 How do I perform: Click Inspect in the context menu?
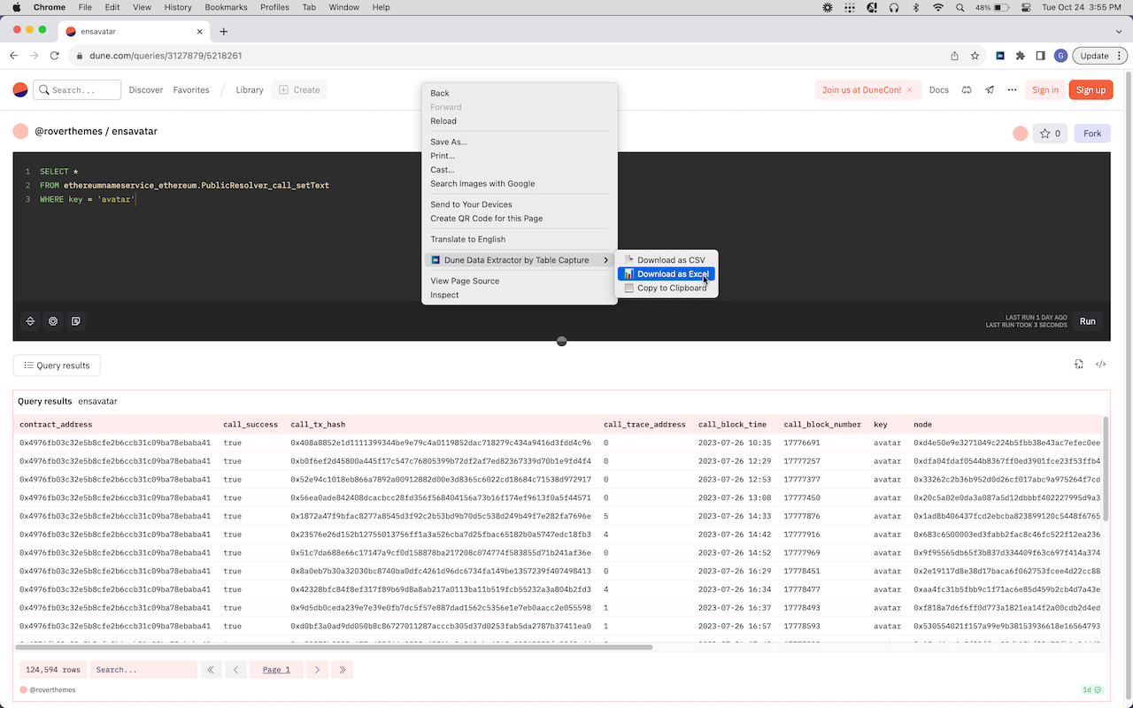444,295
